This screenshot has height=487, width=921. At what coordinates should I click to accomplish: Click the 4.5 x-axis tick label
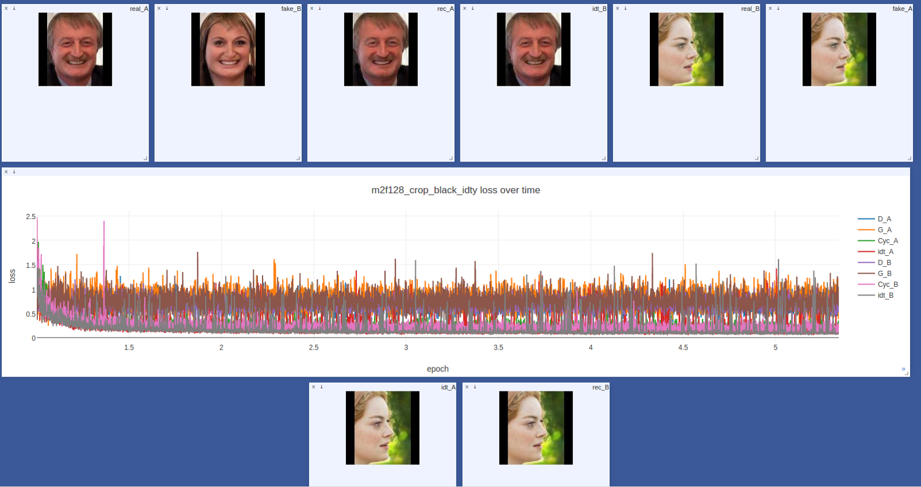click(x=683, y=348)
